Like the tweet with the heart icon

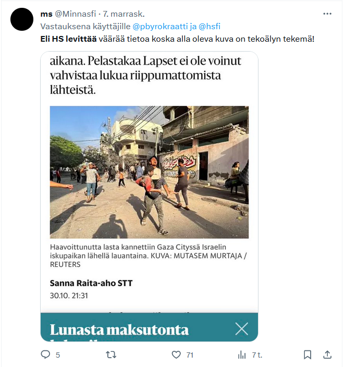pos(176,355)
